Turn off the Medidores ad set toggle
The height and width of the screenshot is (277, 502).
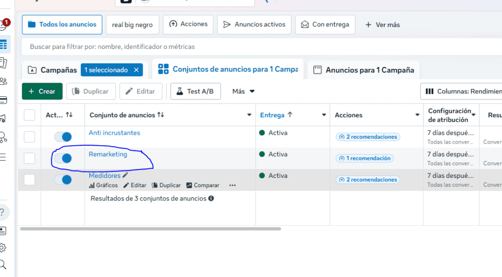[63, 180]
